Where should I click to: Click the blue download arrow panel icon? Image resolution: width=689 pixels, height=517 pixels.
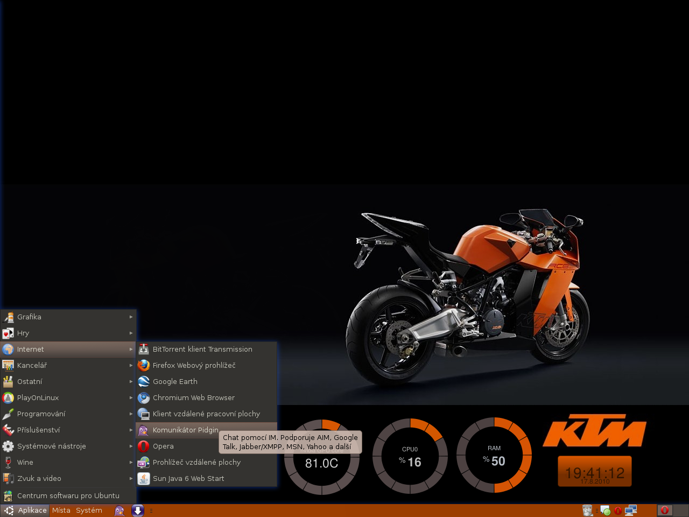(x=138, y=511)
